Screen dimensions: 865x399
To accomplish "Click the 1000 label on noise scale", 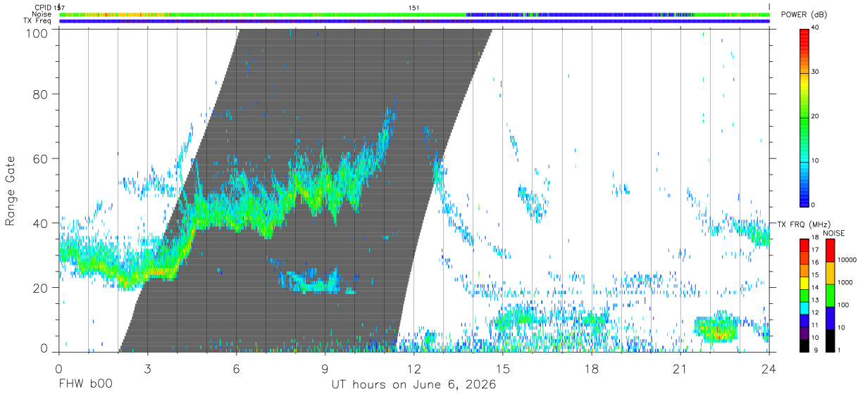I will [x=845, y=283].
